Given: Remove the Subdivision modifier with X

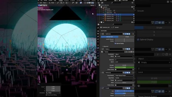Looking at the screenshot, I should pyautogui.click(x=133, y=34).
